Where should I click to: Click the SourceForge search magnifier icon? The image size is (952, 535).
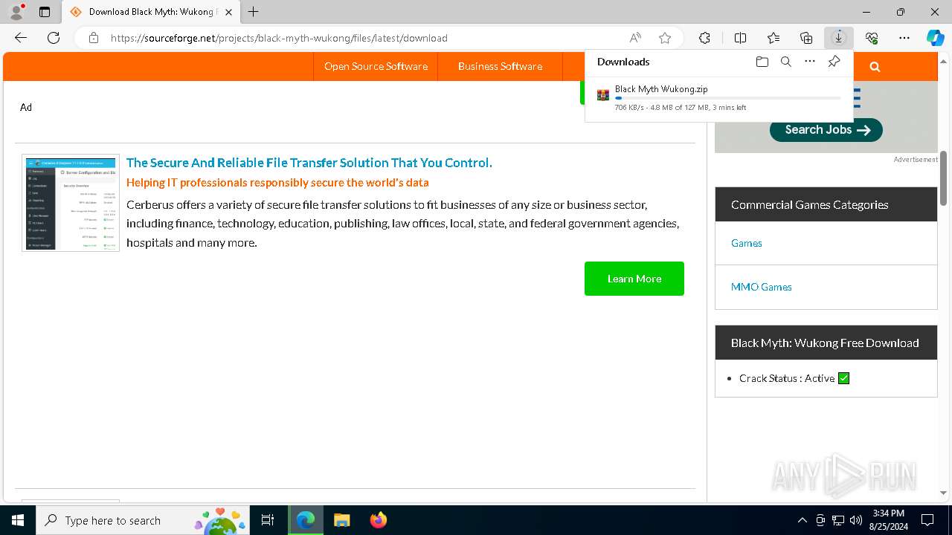tap(875, 66)
